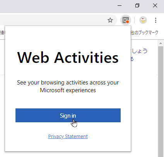Focus the address bar field

[55, 20]
